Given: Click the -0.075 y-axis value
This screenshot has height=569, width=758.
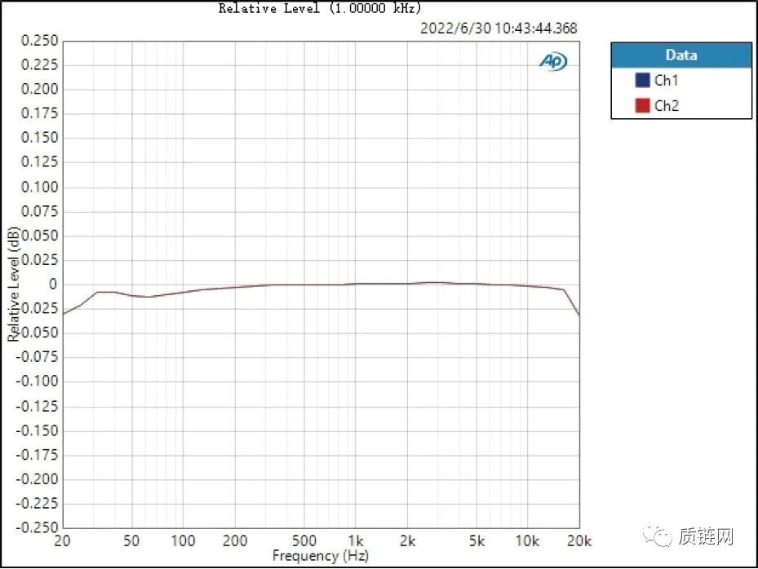Looking at the screenshot, I should (37, 357).
